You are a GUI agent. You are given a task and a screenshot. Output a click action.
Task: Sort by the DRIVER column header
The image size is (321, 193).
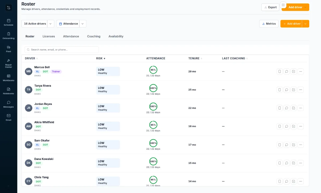point(31,58)
